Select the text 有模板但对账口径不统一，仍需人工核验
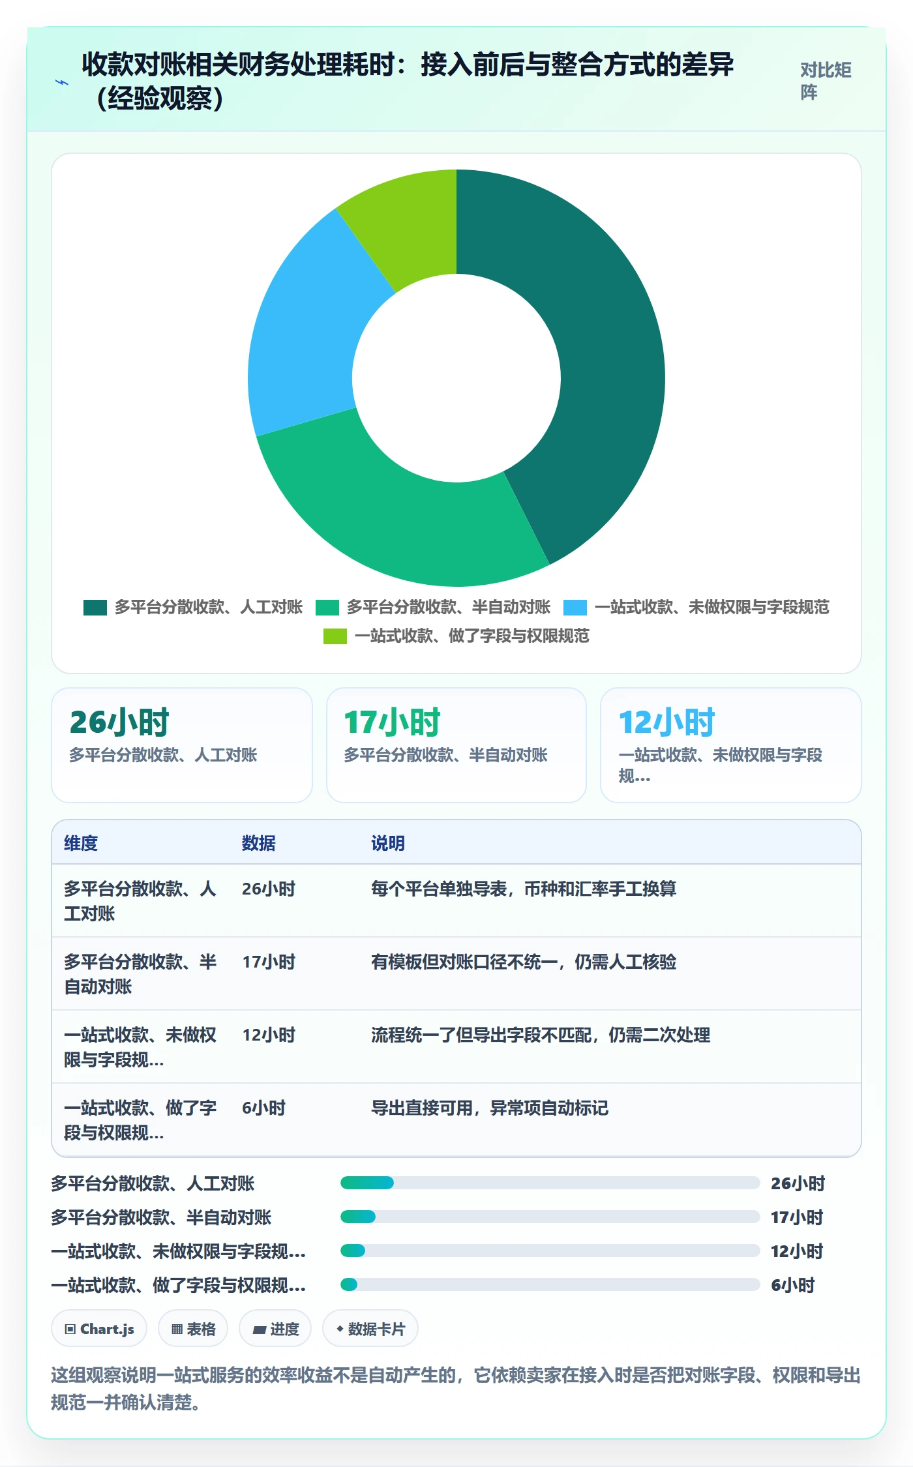This screenshot has width=913, height=1467. click(524, 962)
